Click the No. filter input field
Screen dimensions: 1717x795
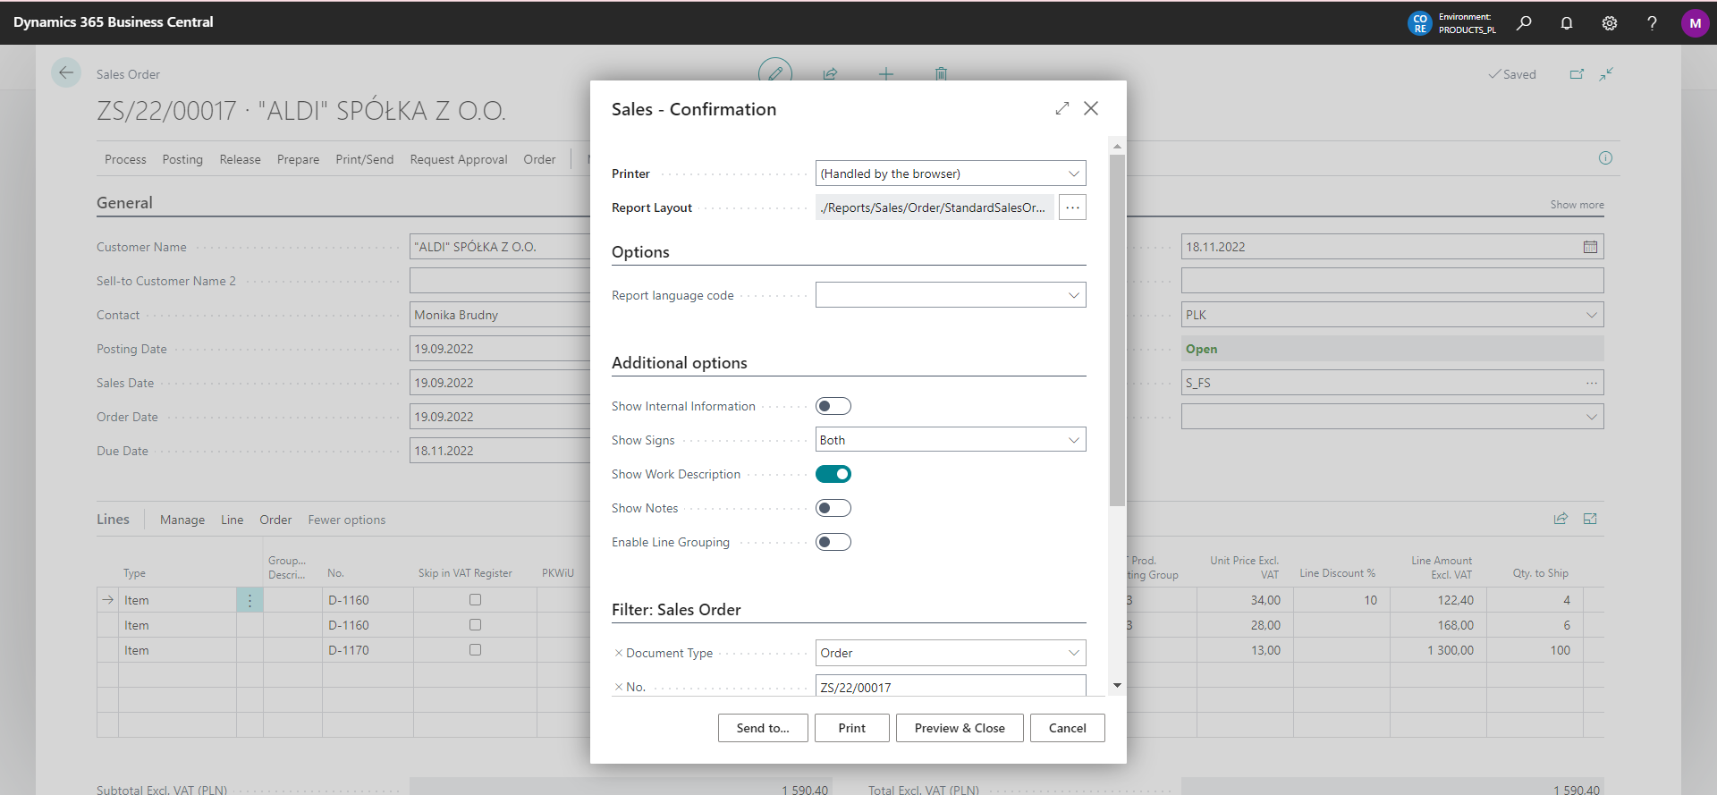tap(951, 686)
